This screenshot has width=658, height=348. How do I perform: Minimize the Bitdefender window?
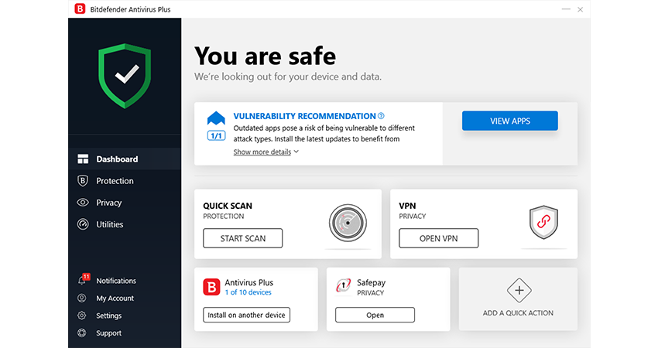click(566, 9)
